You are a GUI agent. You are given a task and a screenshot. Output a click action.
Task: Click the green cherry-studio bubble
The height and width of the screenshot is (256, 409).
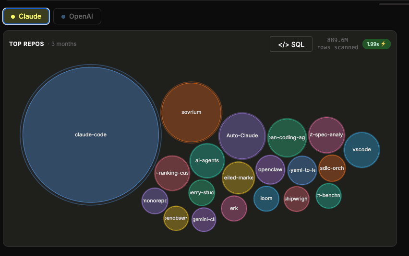[x=202, y=193]
